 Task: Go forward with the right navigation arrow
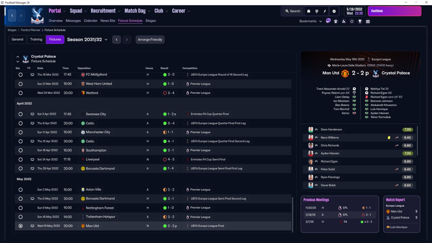[x=21, y=16]
